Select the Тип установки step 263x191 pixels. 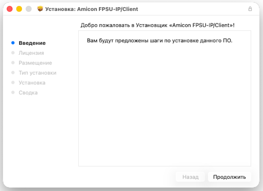click(x=37, y=73)
